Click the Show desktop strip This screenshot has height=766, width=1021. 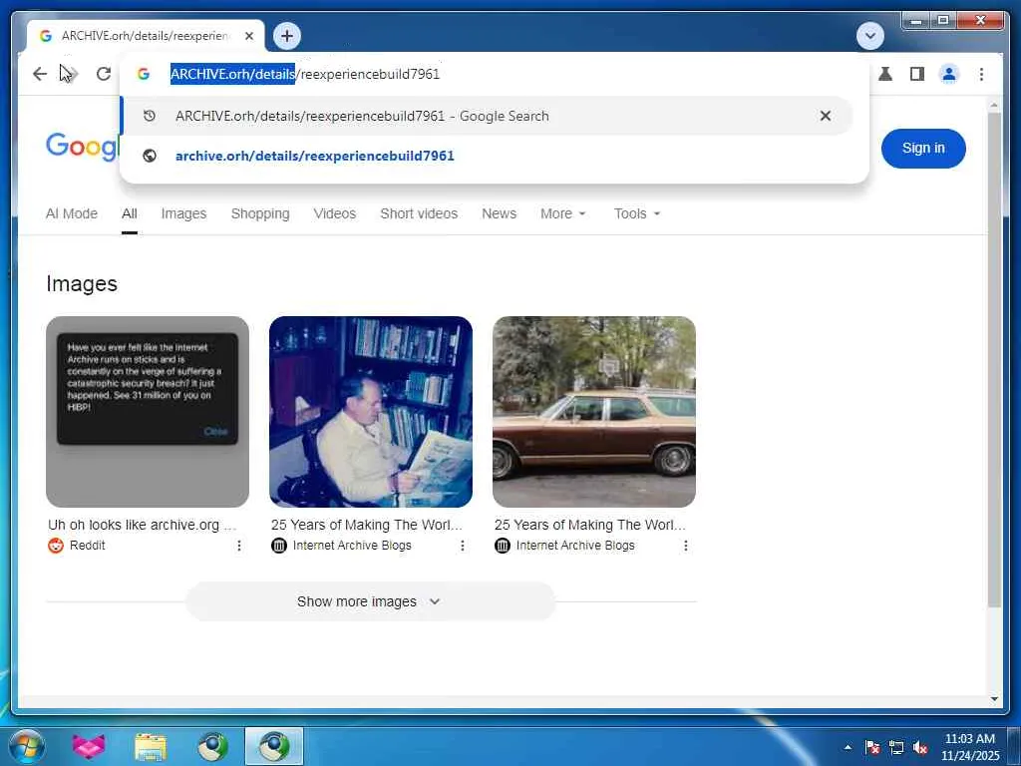[x=1014, y=746]
